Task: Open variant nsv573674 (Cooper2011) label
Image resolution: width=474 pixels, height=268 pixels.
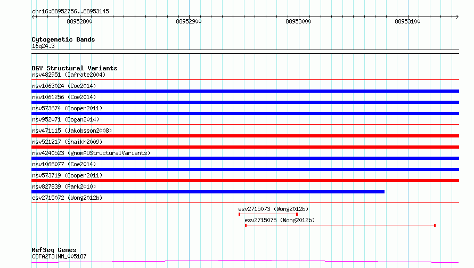Action: click(67, 108)
